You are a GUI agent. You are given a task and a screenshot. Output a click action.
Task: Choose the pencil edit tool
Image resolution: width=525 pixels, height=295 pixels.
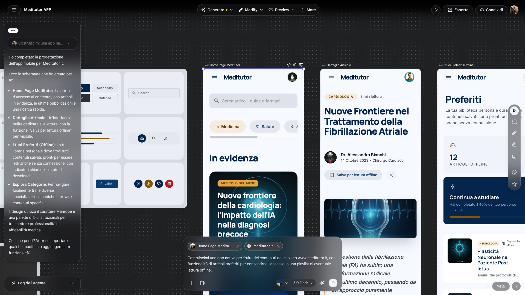pos(514,133)
